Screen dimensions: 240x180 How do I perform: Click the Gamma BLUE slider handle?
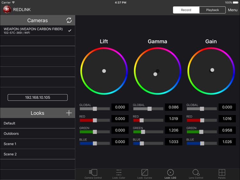click(x=142, y=143)
